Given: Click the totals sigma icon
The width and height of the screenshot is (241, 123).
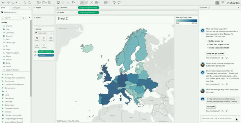Looking at the screenshot, I should click(x=73, y=3).
